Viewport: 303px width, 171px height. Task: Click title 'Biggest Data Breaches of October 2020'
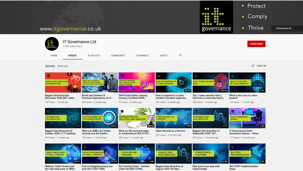(61, 132)
